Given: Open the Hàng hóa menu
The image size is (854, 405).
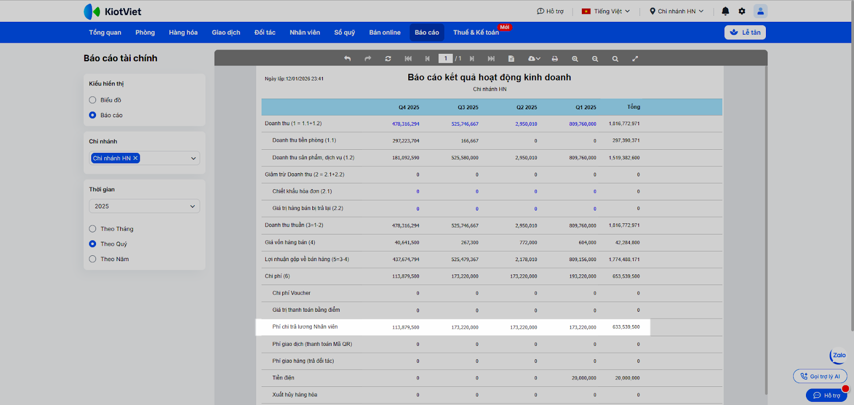Looking at the screenshot, I should pos(183,33).
